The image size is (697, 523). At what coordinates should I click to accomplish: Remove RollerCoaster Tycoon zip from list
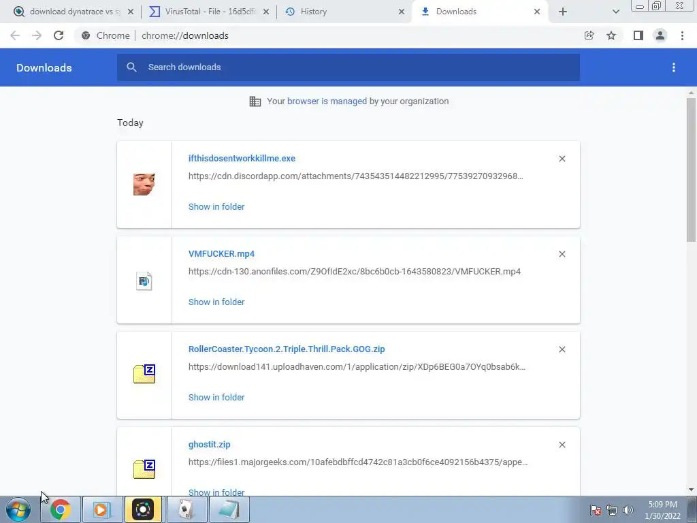(x=562, y=349)
